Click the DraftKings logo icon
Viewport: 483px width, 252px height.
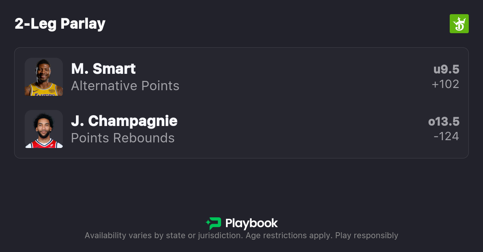[459, 24]
